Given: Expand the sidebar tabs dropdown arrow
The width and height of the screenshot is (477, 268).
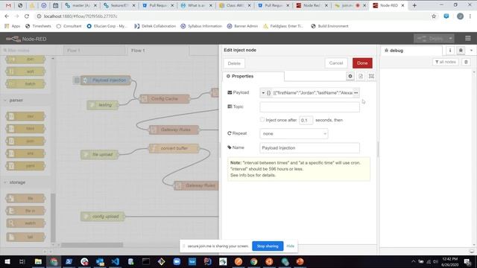Looking at the screenshot, I should tap(471, 51).
